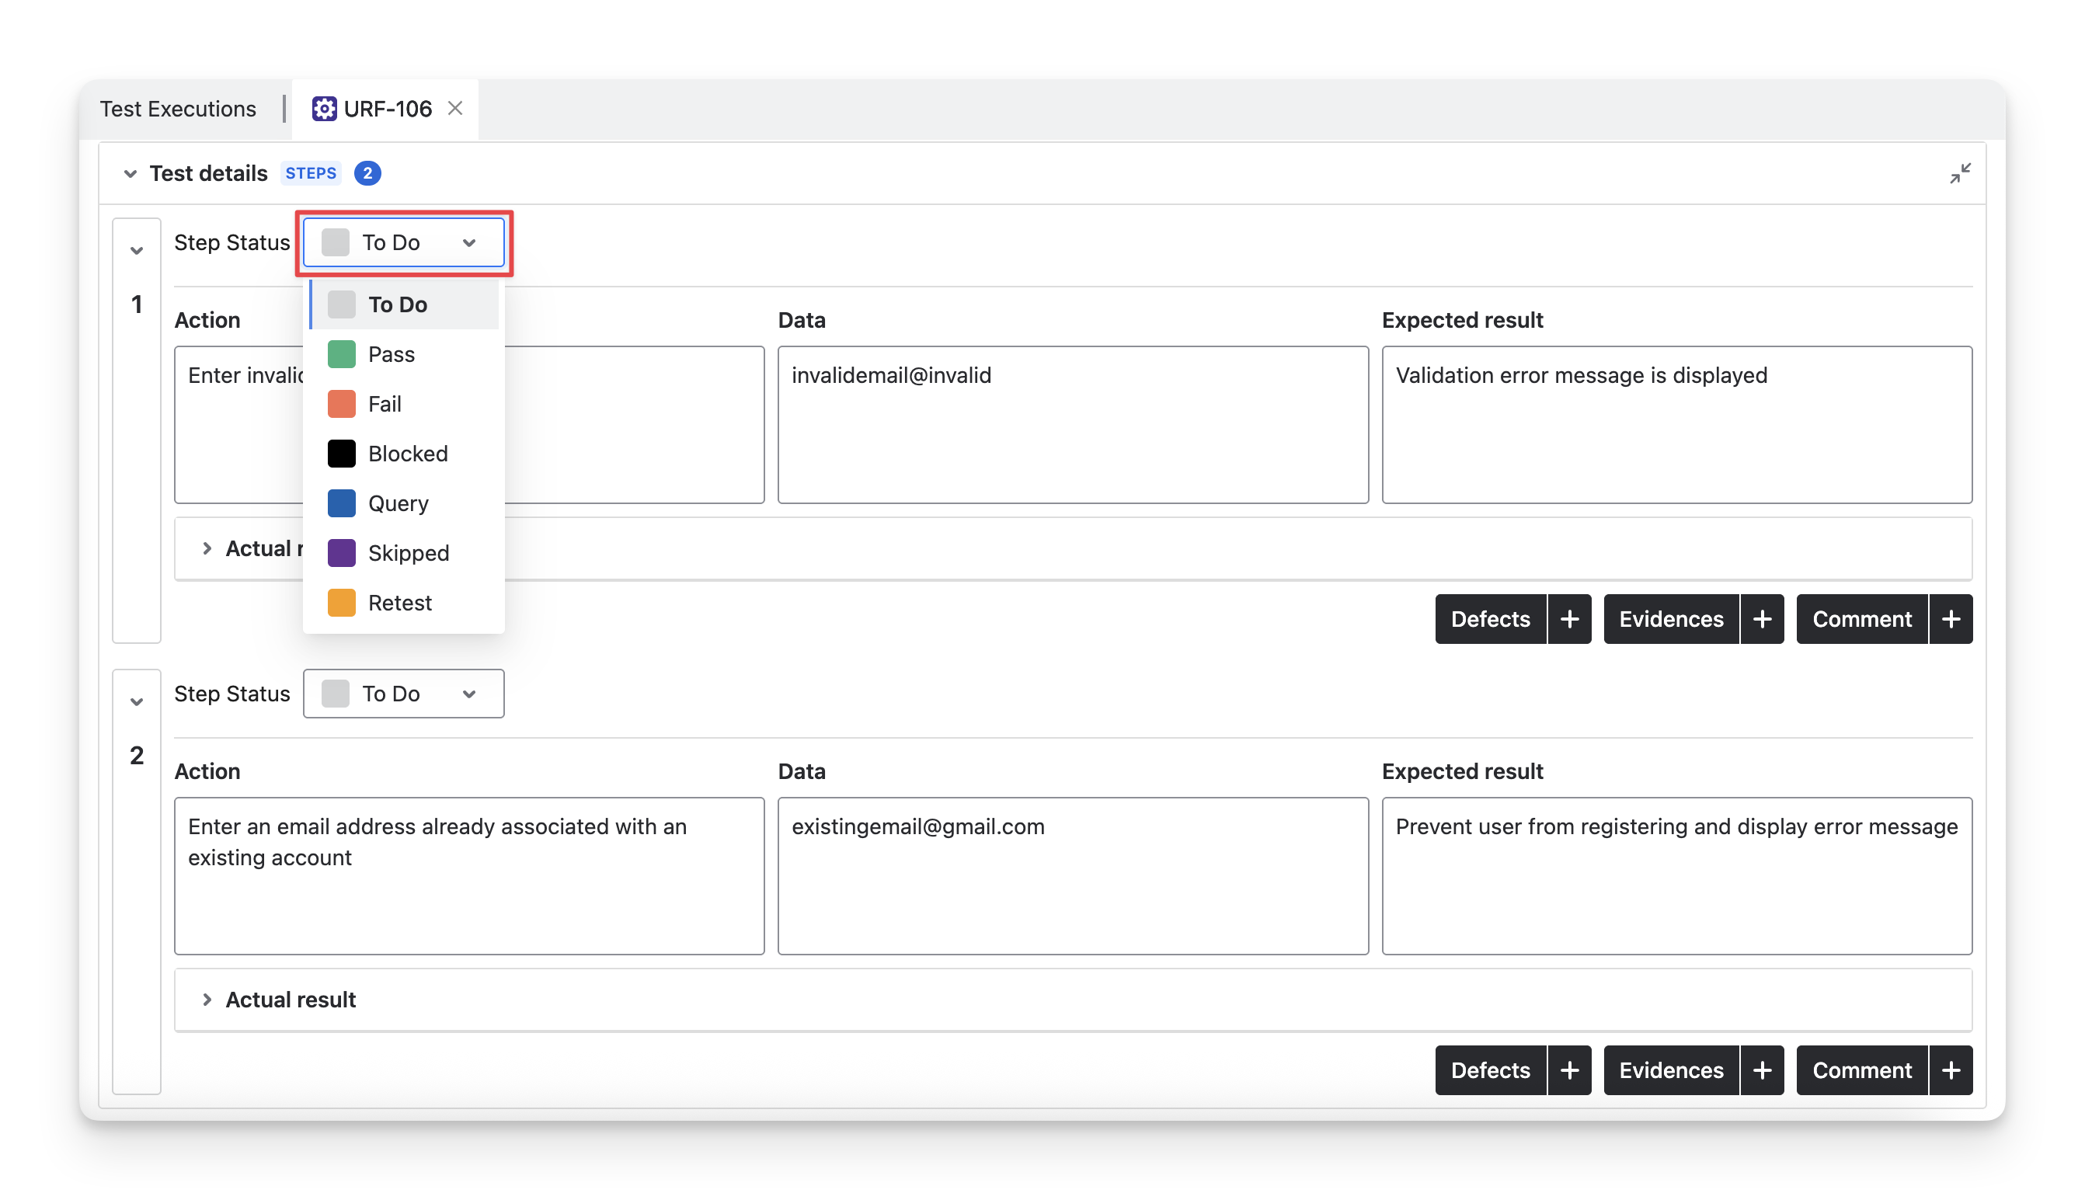Screen dimensions: 2085x1200
Task: Click the minimize panel arrows icon
Action: tap(1960, 173)
